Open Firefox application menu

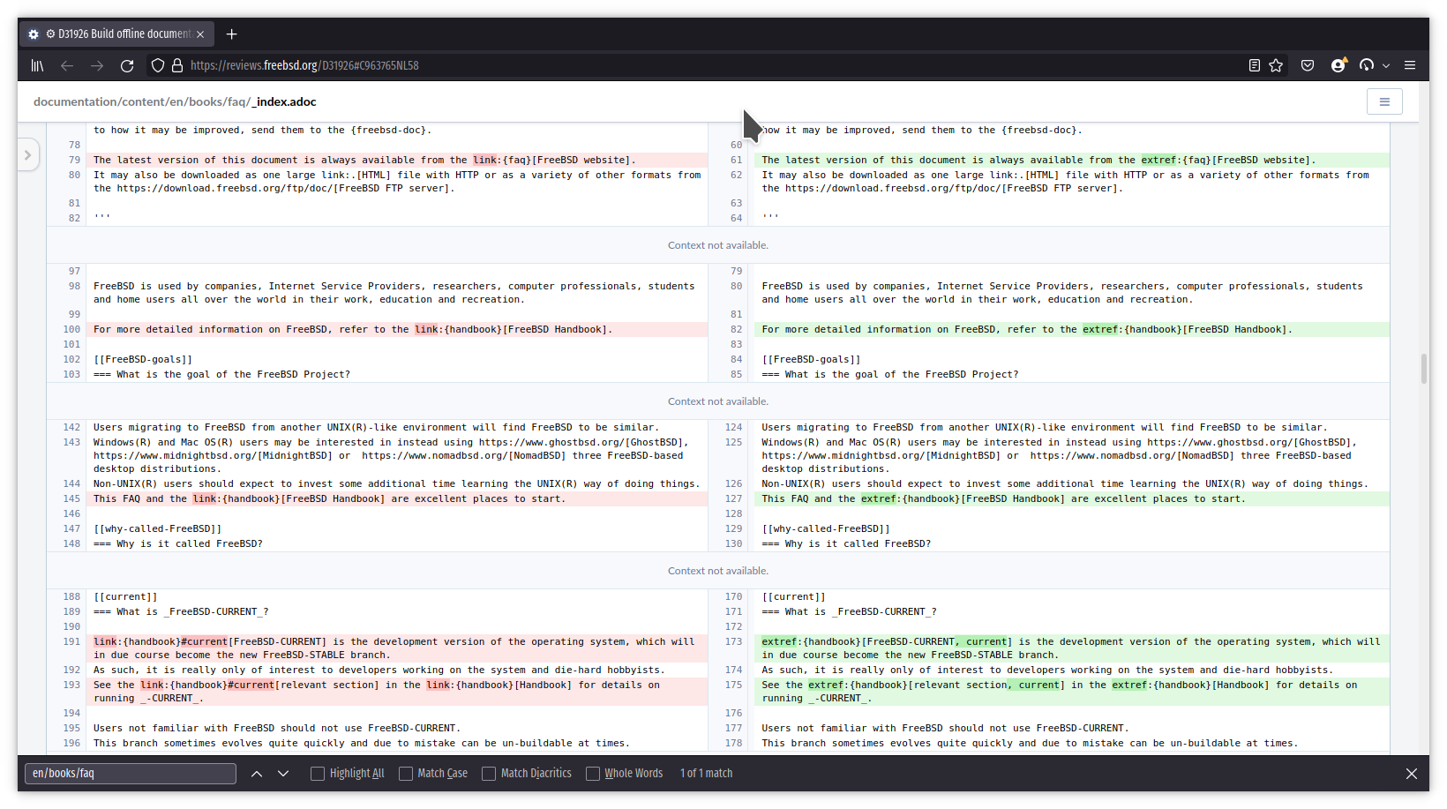coord(1410,65)
